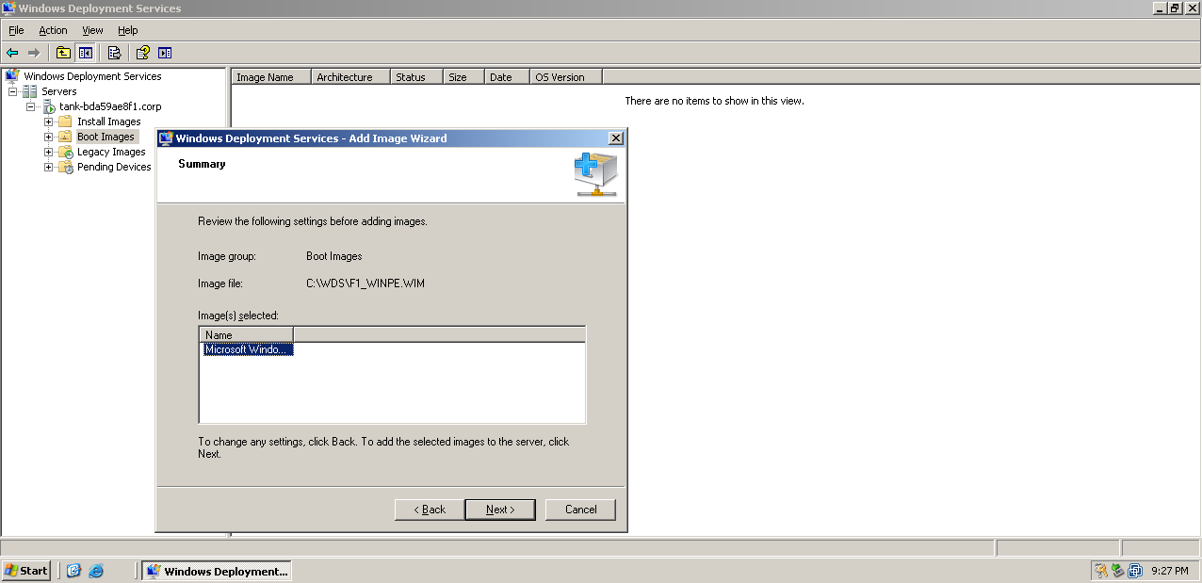Click the Export List toolbar icon
1202x583 pixels.
coord(114,53)
